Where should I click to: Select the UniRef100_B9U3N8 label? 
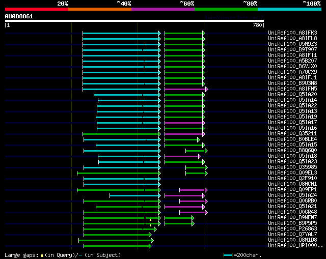point(292,83)
